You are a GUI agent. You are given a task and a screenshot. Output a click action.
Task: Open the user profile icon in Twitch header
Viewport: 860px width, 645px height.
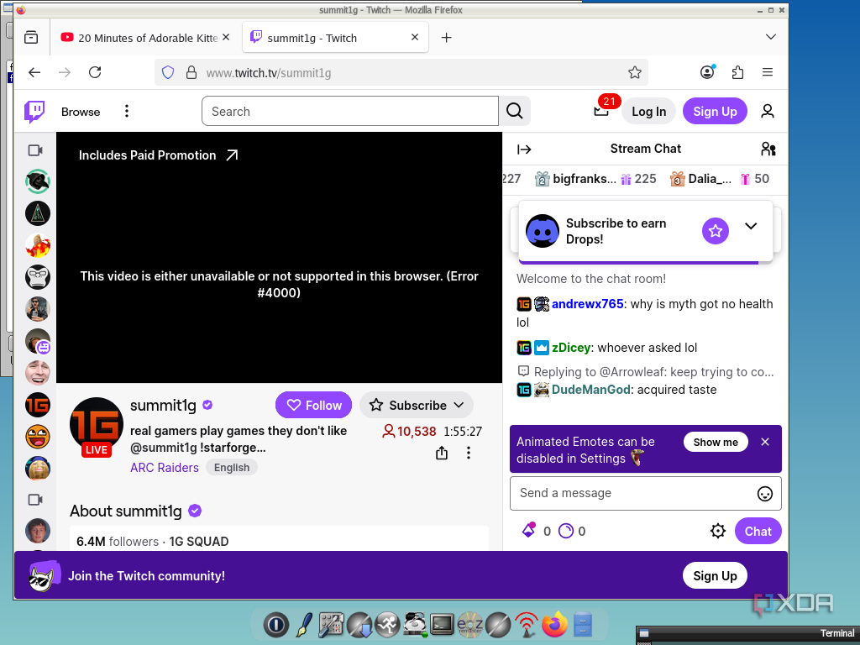pos(768,112)
